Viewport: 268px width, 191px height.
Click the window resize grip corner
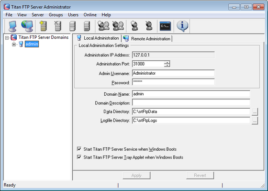[x=263, y=186]
